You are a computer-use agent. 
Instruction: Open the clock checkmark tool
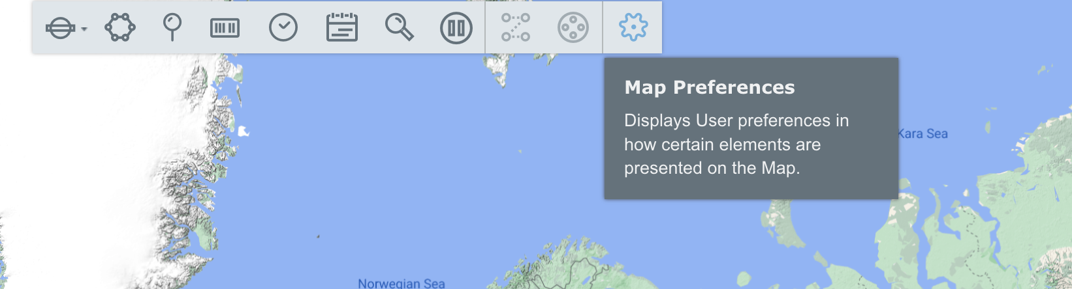tap(283, 28)
